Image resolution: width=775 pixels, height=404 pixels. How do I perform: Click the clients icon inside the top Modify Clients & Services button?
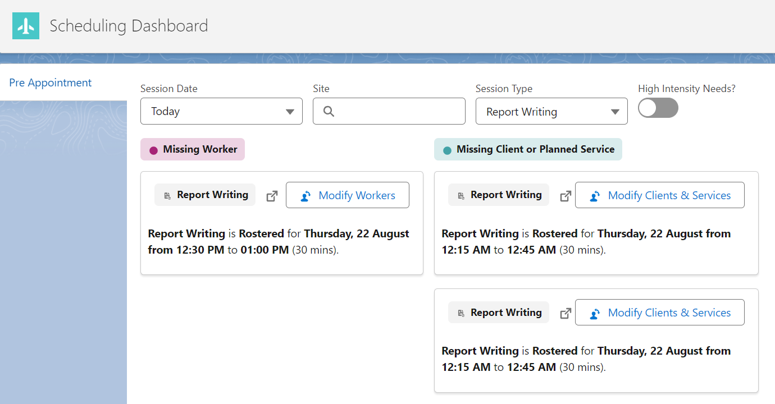(594, 195)
